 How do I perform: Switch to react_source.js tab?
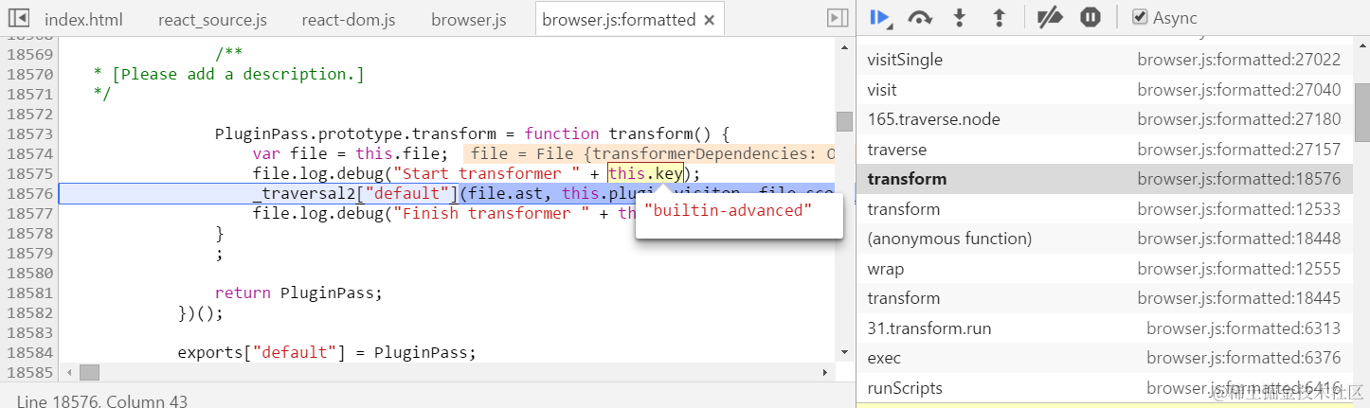click(x=213, y=20)
